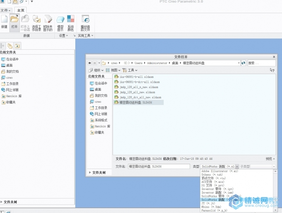Select Favorites (收藏夹) in dialog sidebar
Image resolution: width=282 pixels, height=213 pixels.
(x=97, y=132)
